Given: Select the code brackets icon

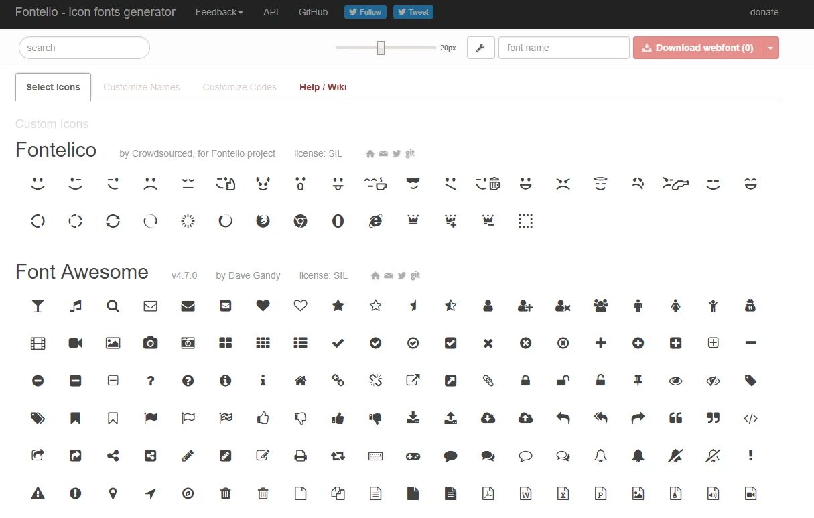Looking at the screenshot, I should tap(751, 418).
